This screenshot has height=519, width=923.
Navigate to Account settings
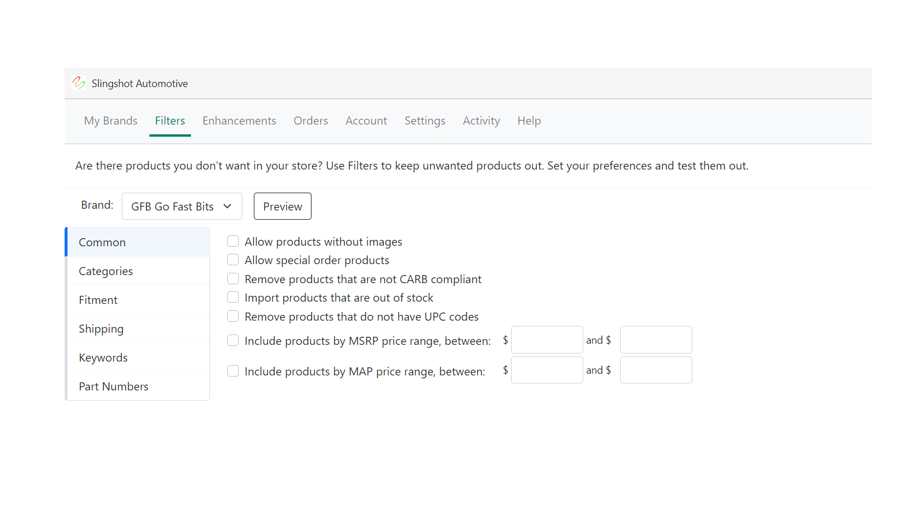click(x=366, y=121)
